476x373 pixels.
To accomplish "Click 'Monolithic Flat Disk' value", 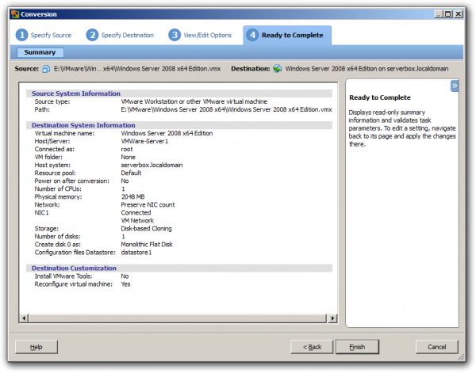I will (147, 244).
